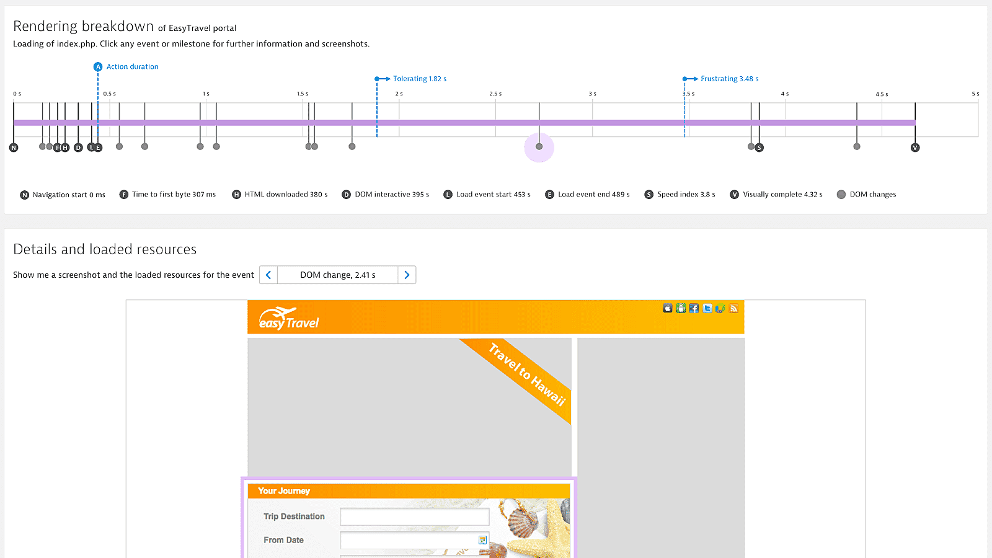Go to the previous event using left chevron
This screenshot has width=992, height=558.
click(x=268, y=275)
